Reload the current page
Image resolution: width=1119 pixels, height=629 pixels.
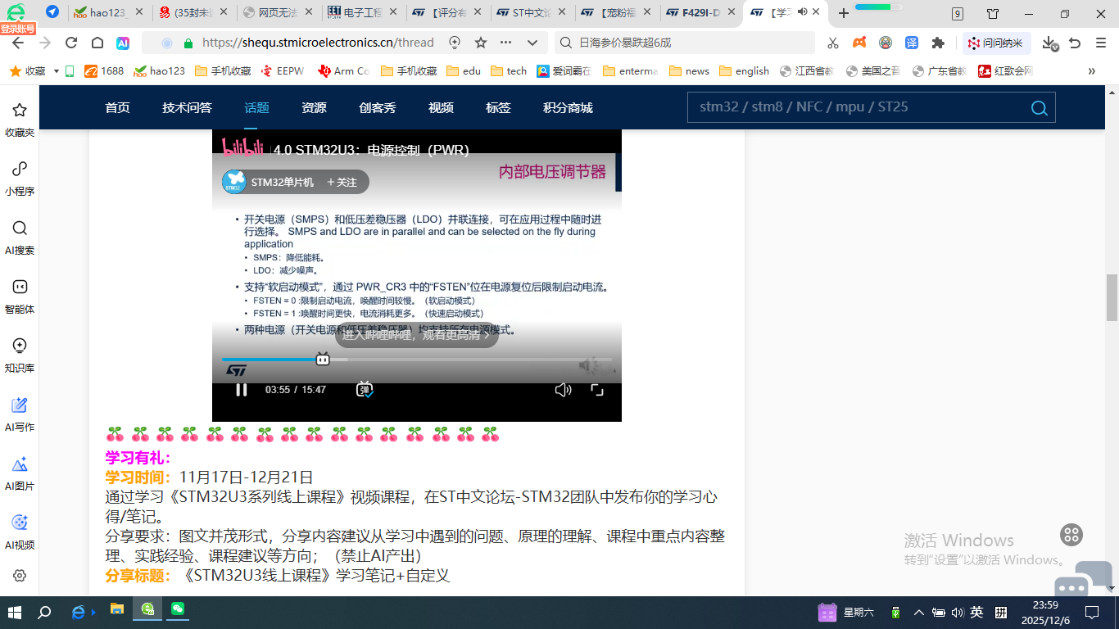click(71, 43)
